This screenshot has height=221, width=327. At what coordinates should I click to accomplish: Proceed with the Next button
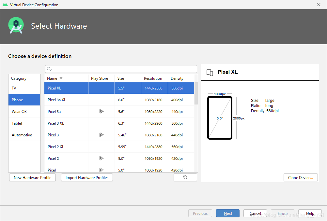tap(228, 213)
